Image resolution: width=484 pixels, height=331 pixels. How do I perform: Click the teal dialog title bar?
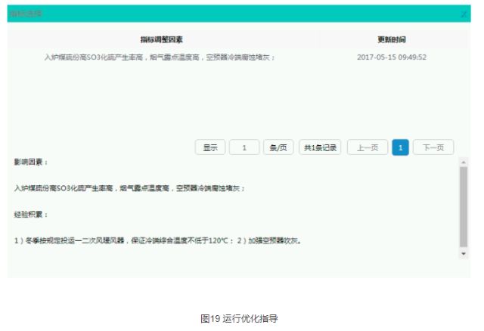pyautogui.click(x=227, y=14)
